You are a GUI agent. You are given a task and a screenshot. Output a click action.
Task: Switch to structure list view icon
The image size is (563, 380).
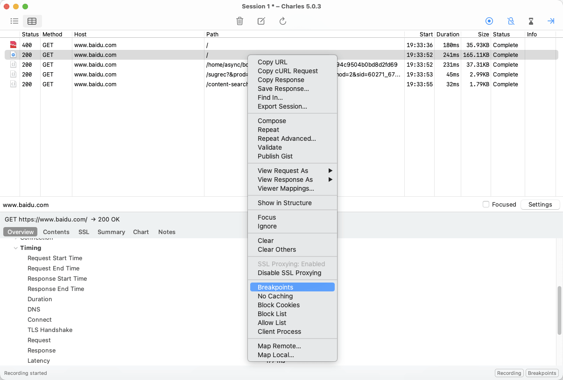[14, 21]
